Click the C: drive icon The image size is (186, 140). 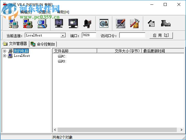60,56
